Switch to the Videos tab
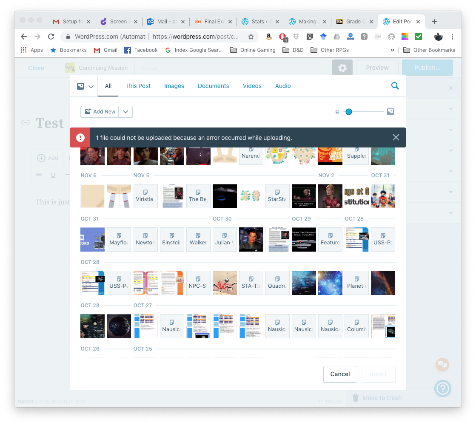476x425 pixels. point(252,86)
